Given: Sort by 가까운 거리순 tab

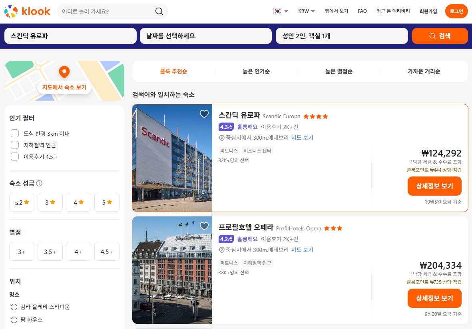Looking at the screenshot, I should [424, 71].
